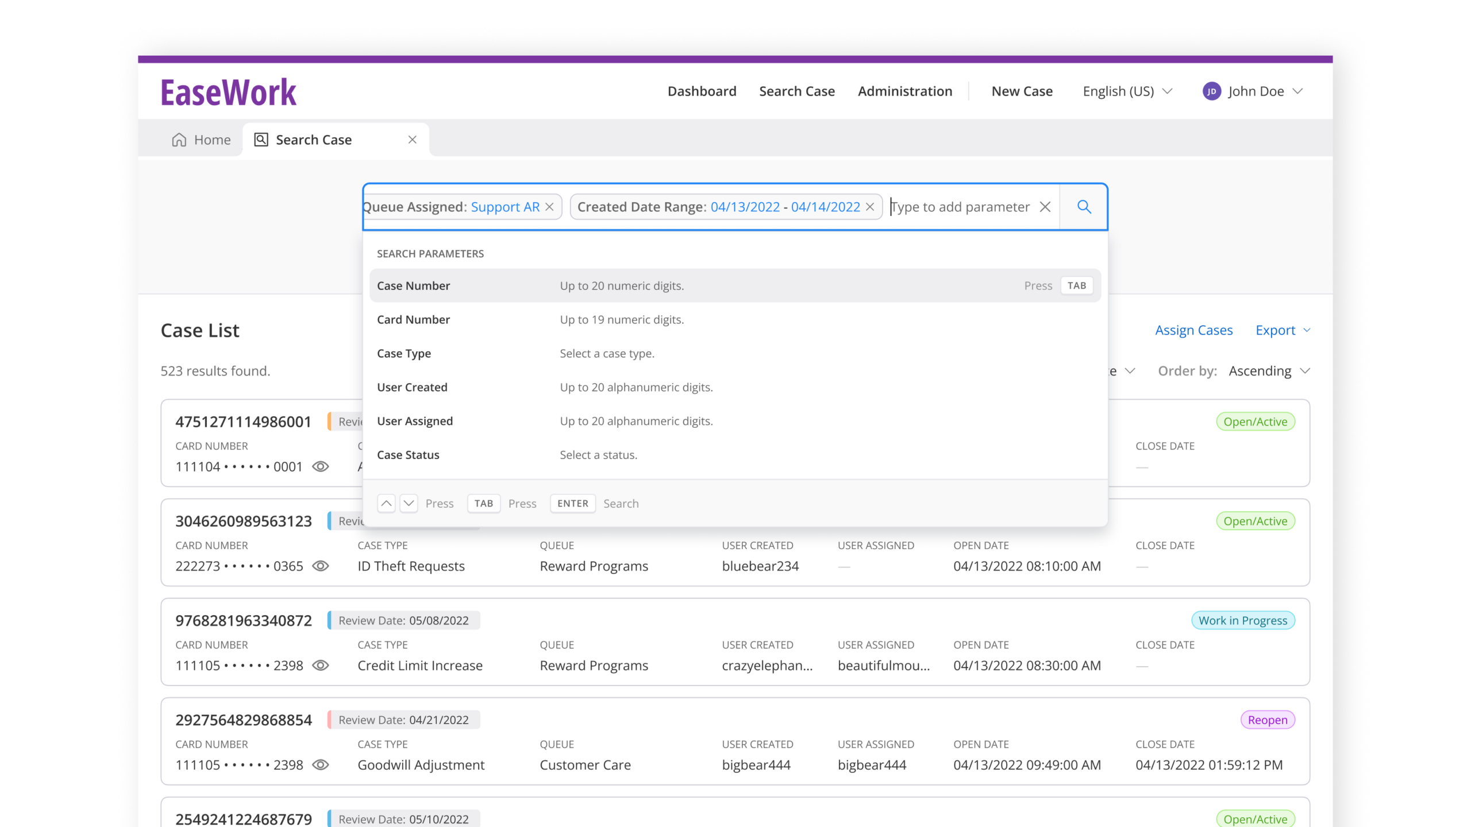Clear the parameter input using the X icon

point(1046,207)
